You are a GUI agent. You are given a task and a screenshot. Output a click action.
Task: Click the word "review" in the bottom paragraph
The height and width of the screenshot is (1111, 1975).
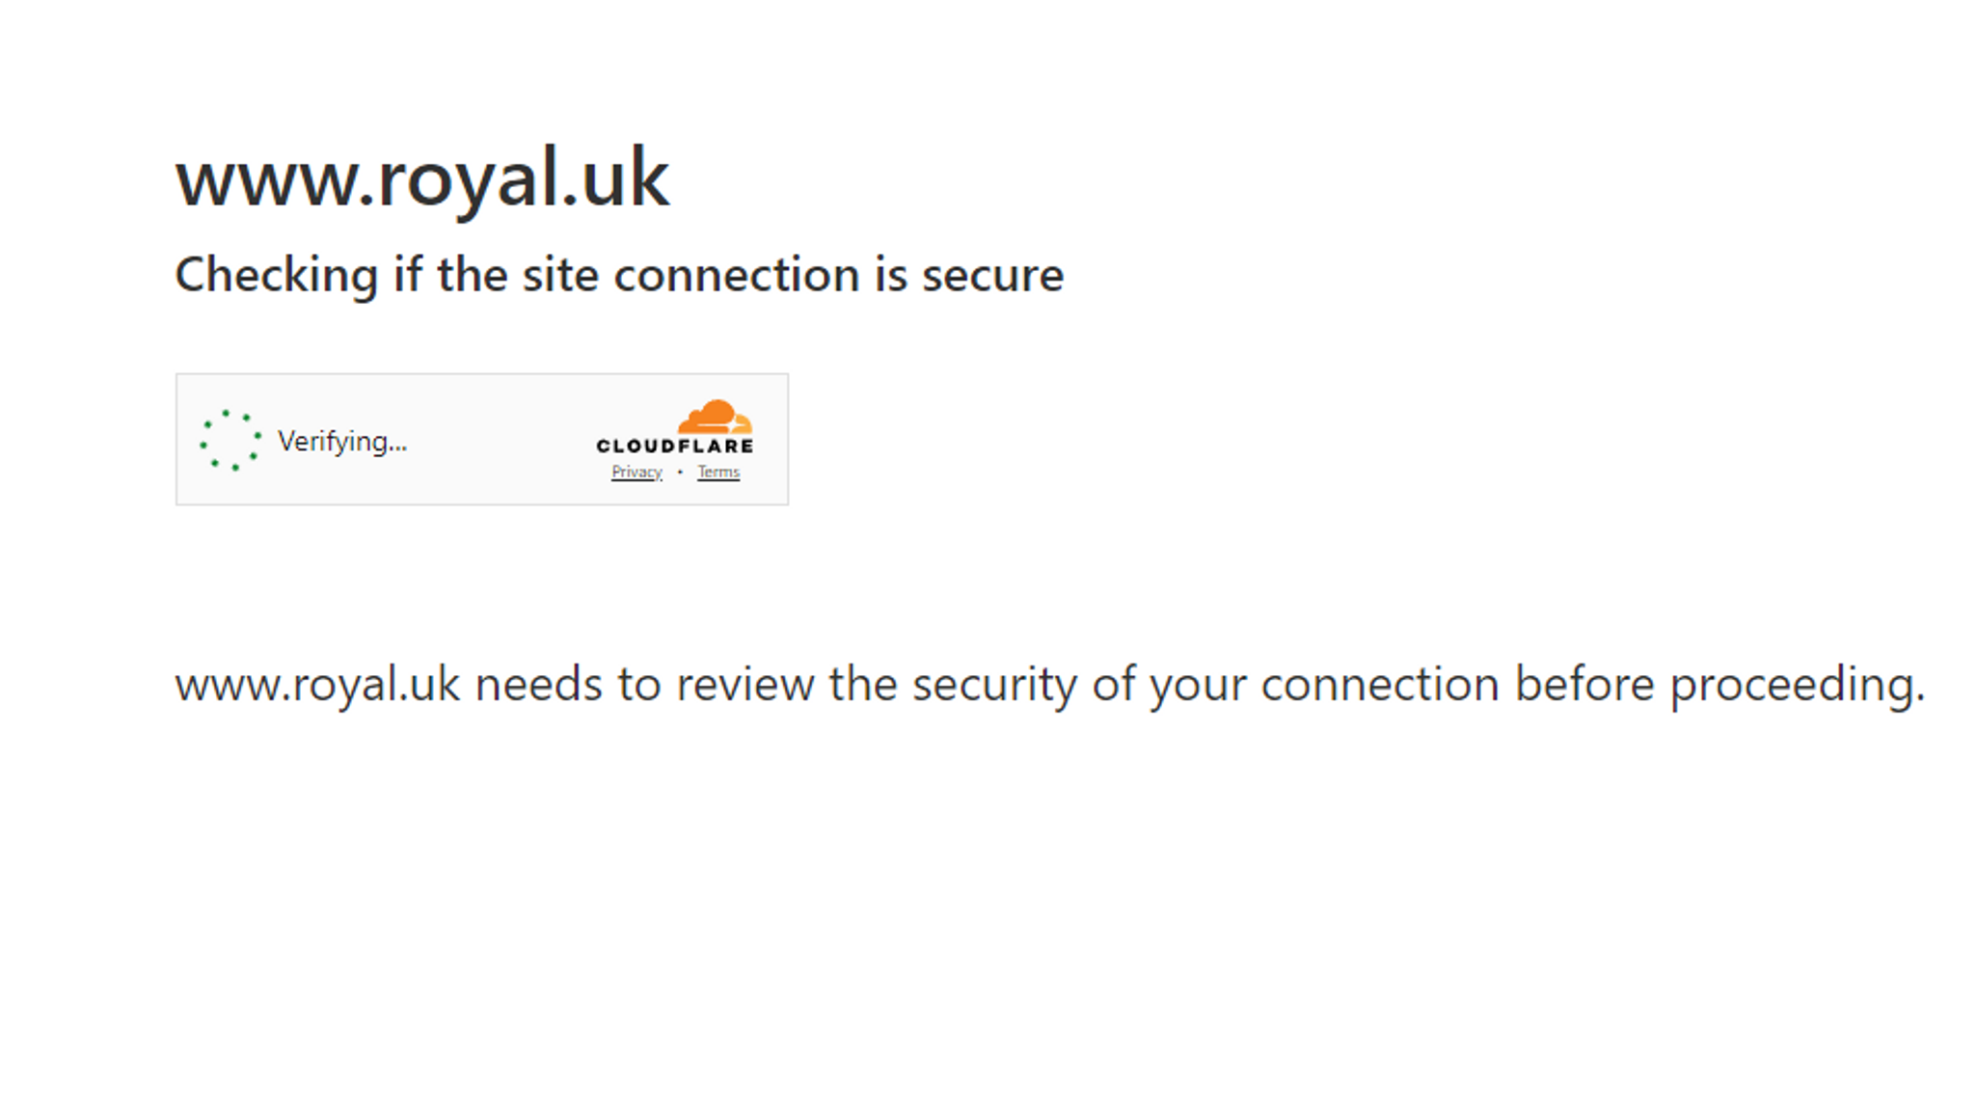point(744,685)
